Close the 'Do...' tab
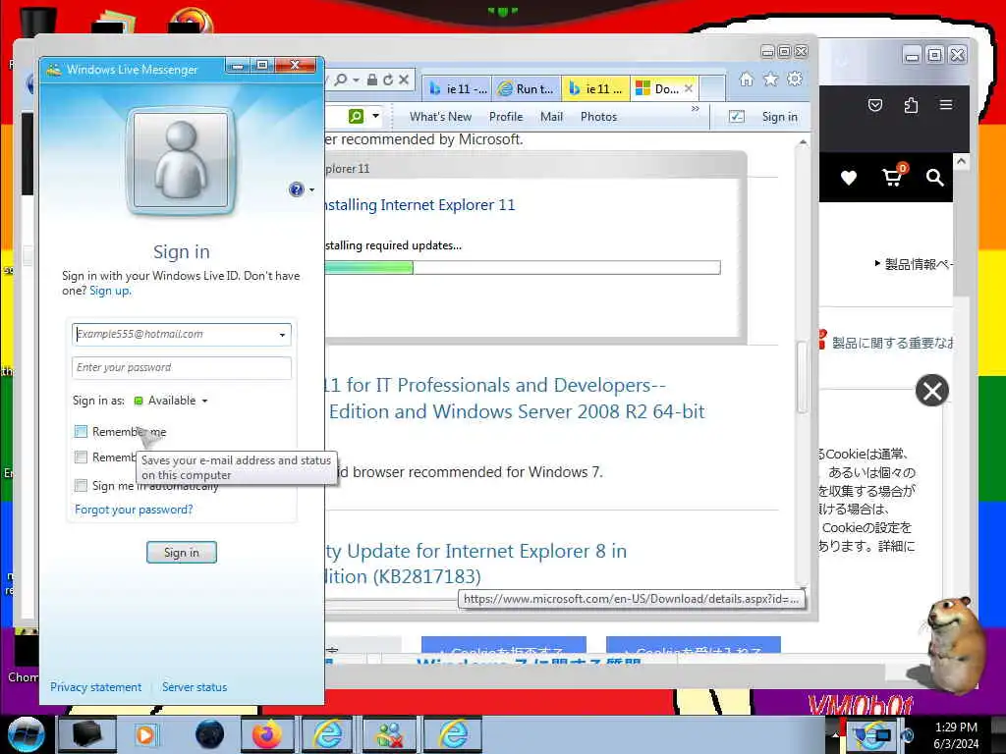The height and width of the screenshot is (754, 1006). [689, 88]
